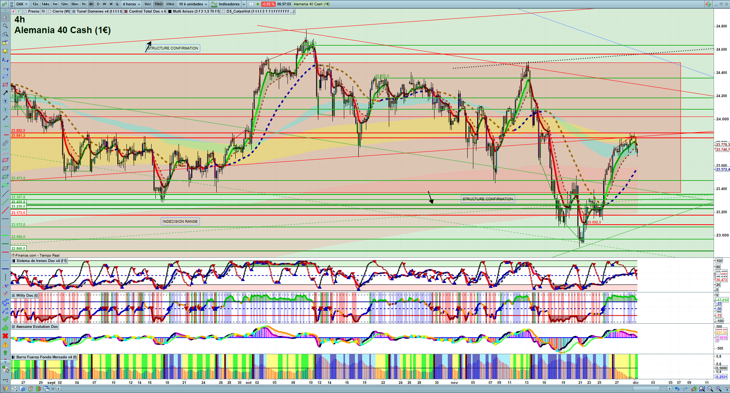Open the 10 k unidades dropdown

click(193, 4)
